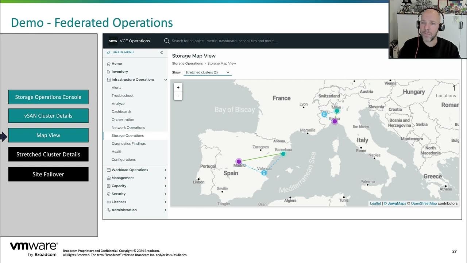Select Network Operations menu item
Image resolution: width=467 pixels, height=263 pixels.
pos(128,127)
